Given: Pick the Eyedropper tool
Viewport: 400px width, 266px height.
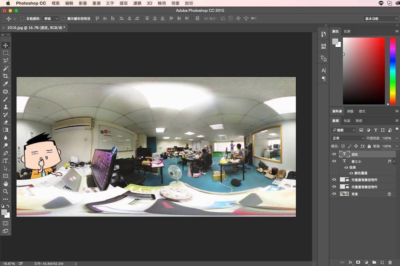Looking at the screenshot, I should [x=6, y=84].
